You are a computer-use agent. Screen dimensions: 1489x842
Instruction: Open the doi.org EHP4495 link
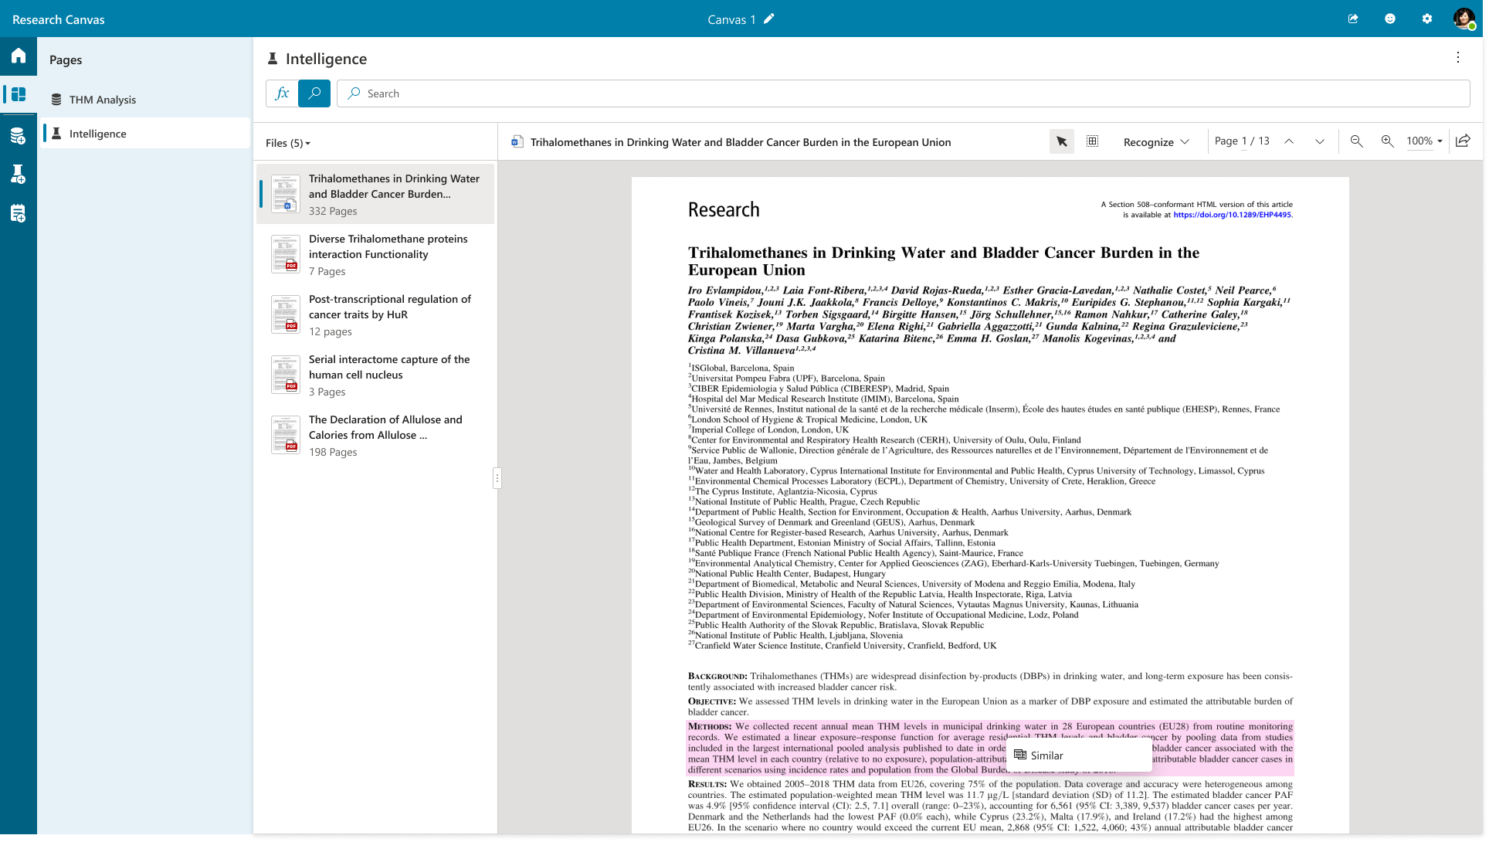point(1232,215)
